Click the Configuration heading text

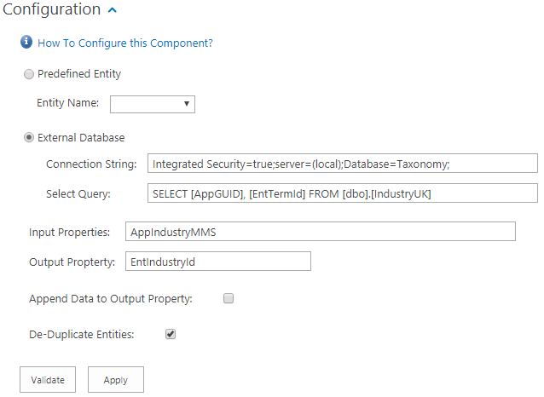click(51, 11)
